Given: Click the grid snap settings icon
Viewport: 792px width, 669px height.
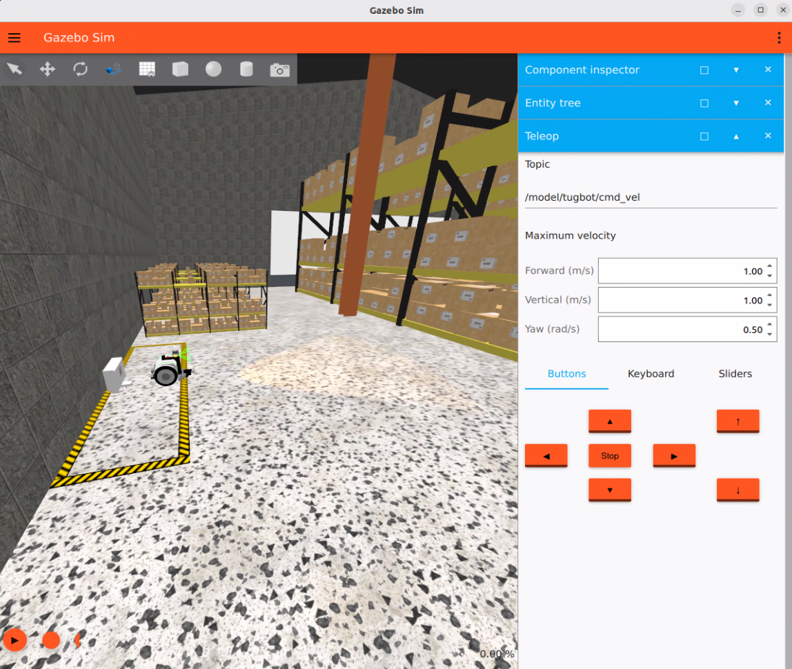Looking at the screenshot, I should [x=147, y=69].
